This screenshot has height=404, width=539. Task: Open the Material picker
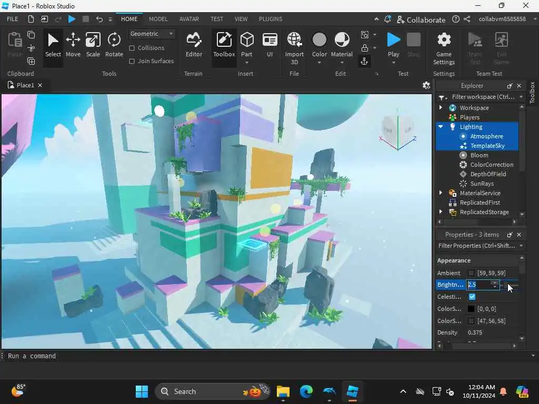[342, 45]
